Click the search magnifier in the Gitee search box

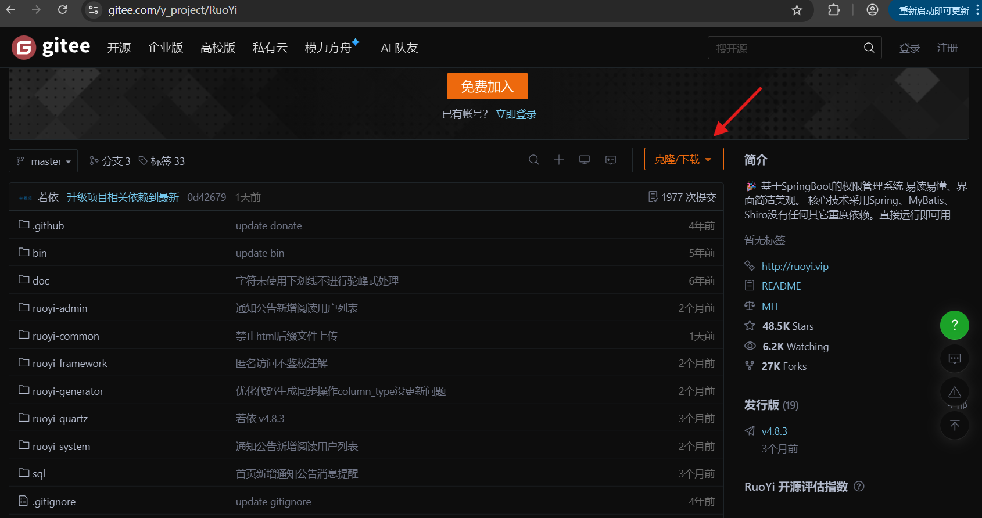pyautogui.click(x=869, y=48)
